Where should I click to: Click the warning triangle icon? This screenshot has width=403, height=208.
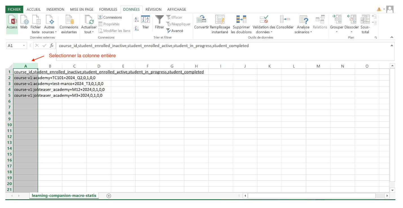tap(379, 10)
